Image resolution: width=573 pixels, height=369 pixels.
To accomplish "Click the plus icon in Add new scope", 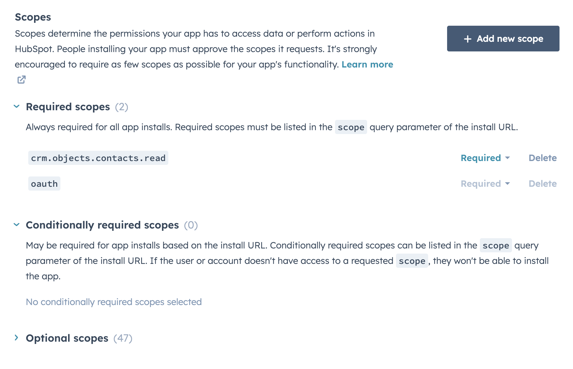I will click(467, 39).
